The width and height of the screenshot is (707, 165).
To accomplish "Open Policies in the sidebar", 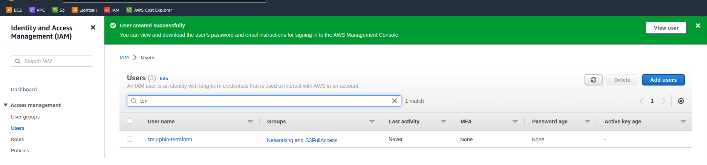I will tap(20, 150).
